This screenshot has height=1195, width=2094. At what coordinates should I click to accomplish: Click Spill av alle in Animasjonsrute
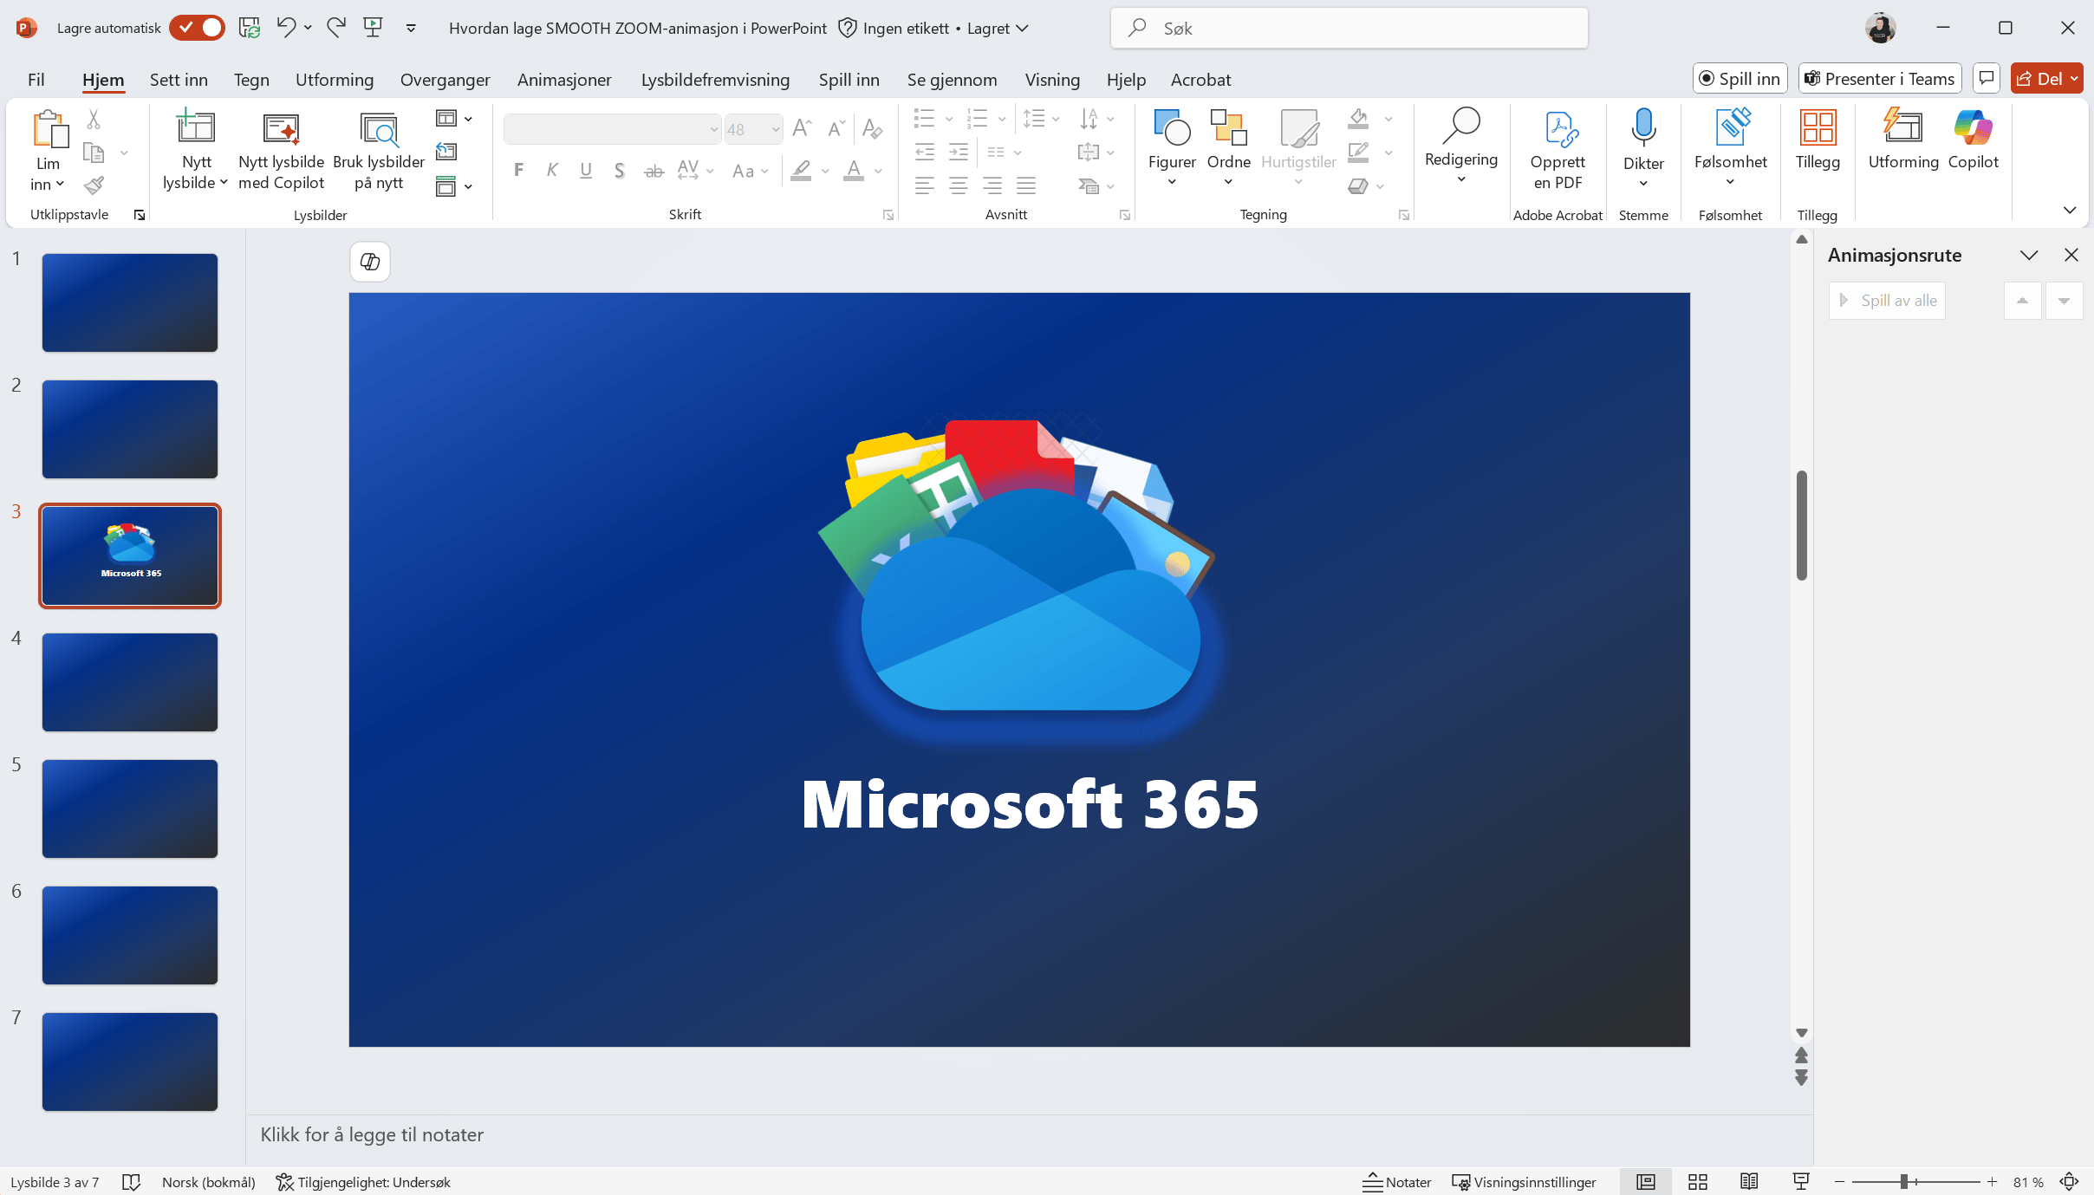point(1888,301)
